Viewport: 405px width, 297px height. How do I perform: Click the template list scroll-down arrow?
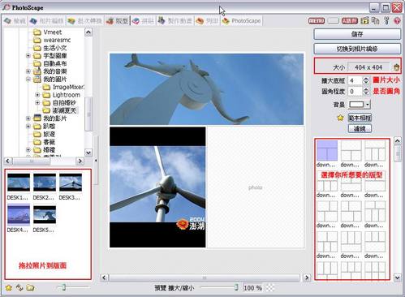point(397,278)
